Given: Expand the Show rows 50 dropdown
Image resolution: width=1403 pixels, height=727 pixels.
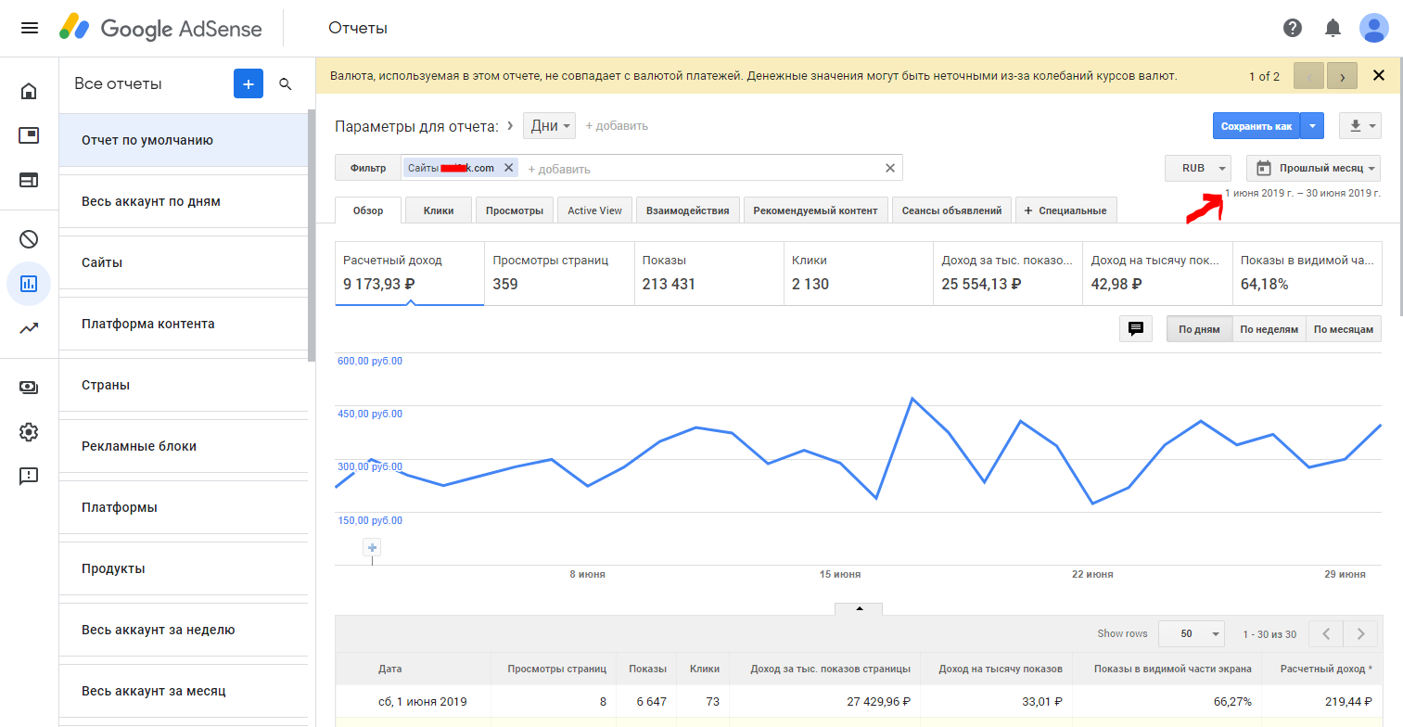Looking at the screenshot, I should [x=1192, y=634].
